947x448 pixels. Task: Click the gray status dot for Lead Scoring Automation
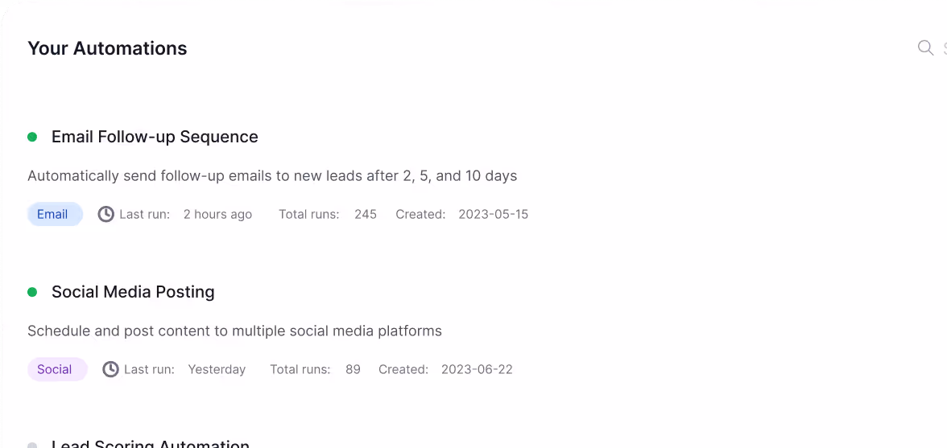tap(32, 446)
